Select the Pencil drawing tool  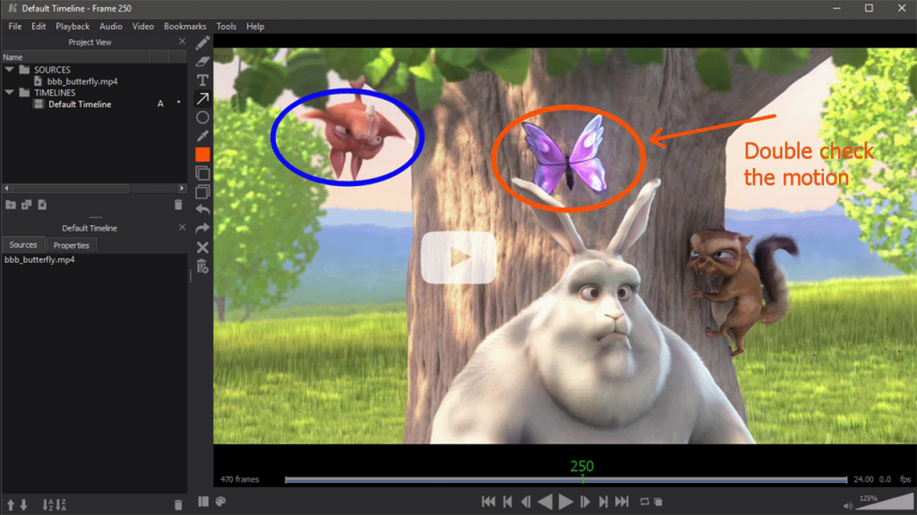(202, 42)
